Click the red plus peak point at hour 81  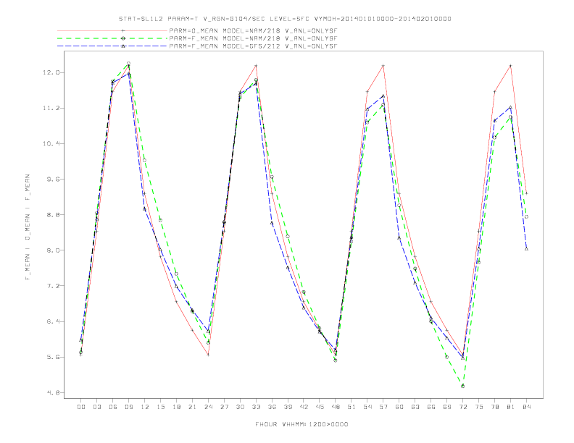[511, 66]
